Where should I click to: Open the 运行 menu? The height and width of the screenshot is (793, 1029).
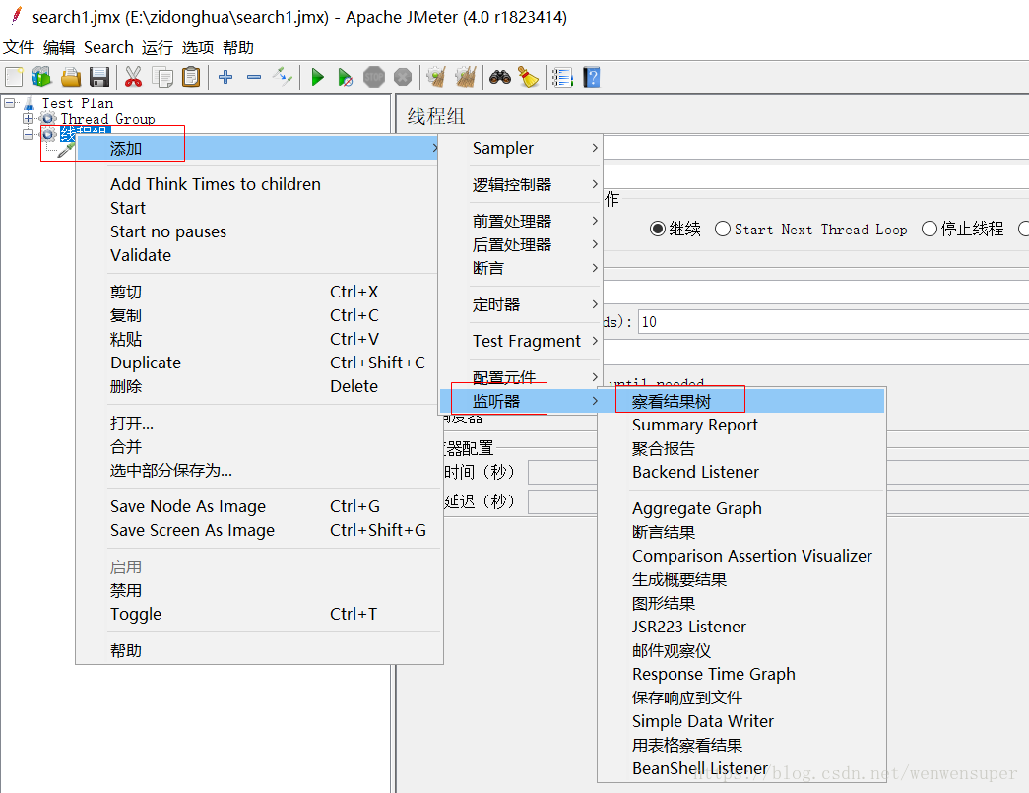[158, 48]
